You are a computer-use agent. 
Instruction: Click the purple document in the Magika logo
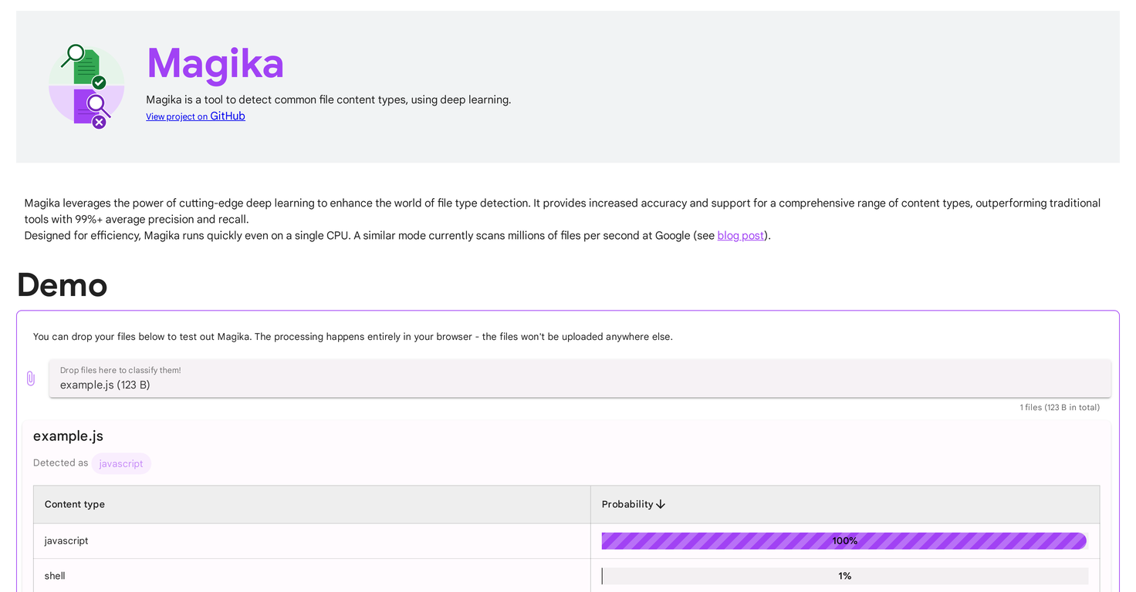81,110
